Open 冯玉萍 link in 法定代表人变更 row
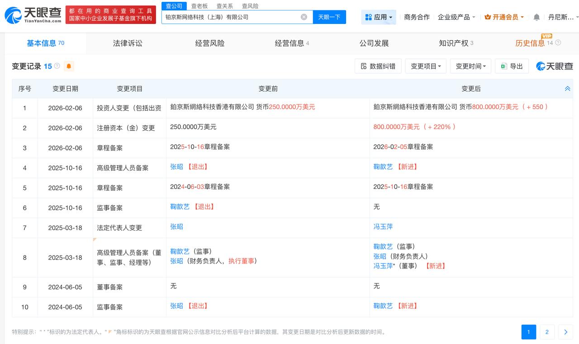Screen dimensions: 579x344 [383, 226]
